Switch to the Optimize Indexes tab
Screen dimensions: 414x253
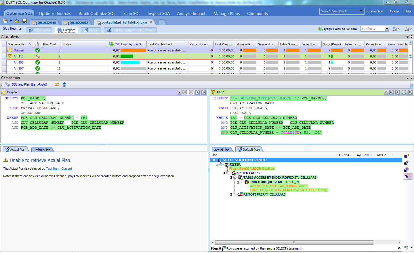coord(55,13)
